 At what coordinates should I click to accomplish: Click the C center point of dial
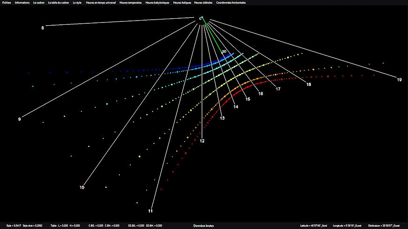point(201,18)
